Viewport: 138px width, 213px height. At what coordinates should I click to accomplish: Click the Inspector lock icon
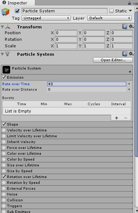[130, 3]
